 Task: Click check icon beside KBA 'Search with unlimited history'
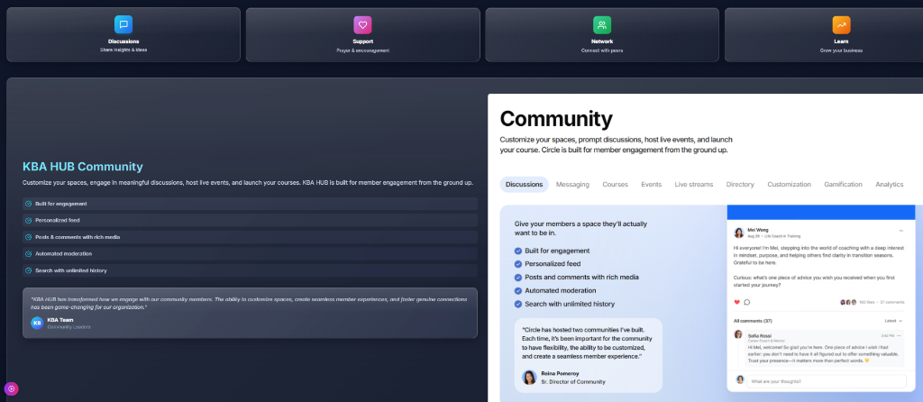pos(28,270)
